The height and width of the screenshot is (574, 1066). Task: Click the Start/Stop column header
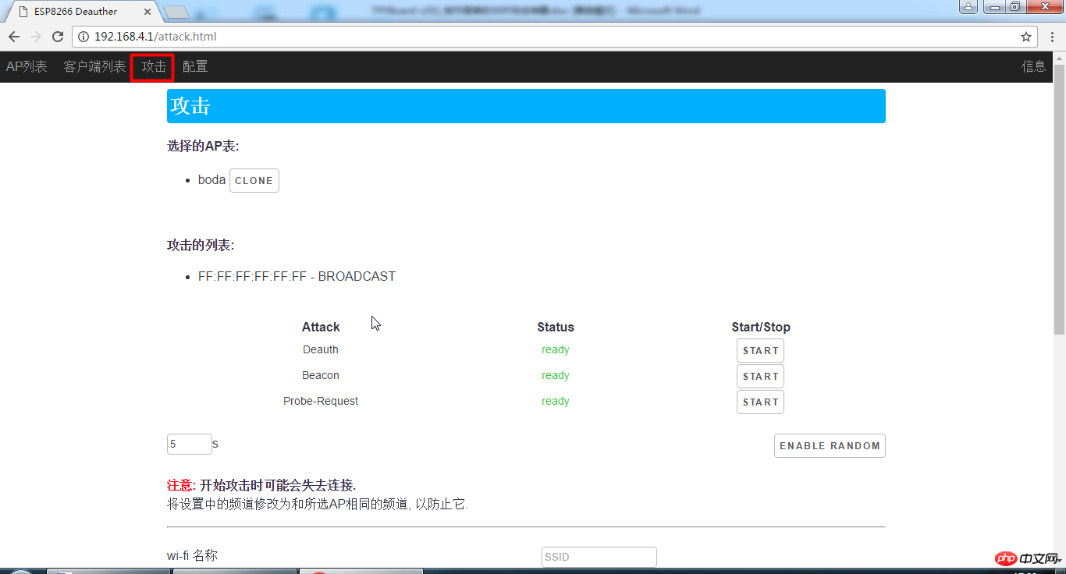pos(761,328)
